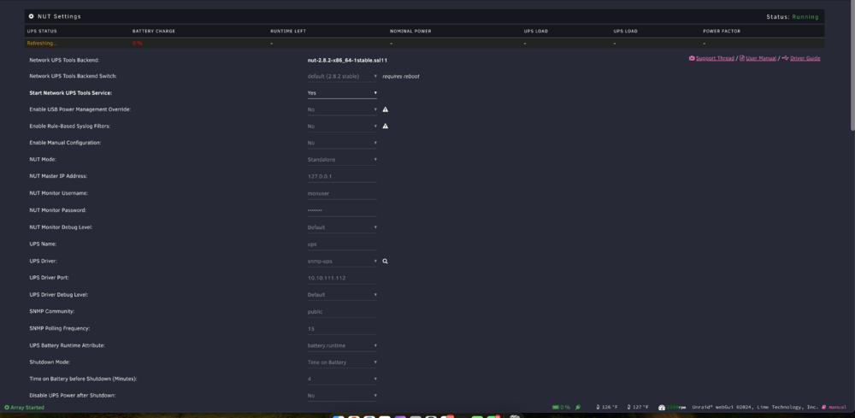Click the POWER FACTOR column header
Viewport: 855px width, 418px height.
[x=722, y=31]
